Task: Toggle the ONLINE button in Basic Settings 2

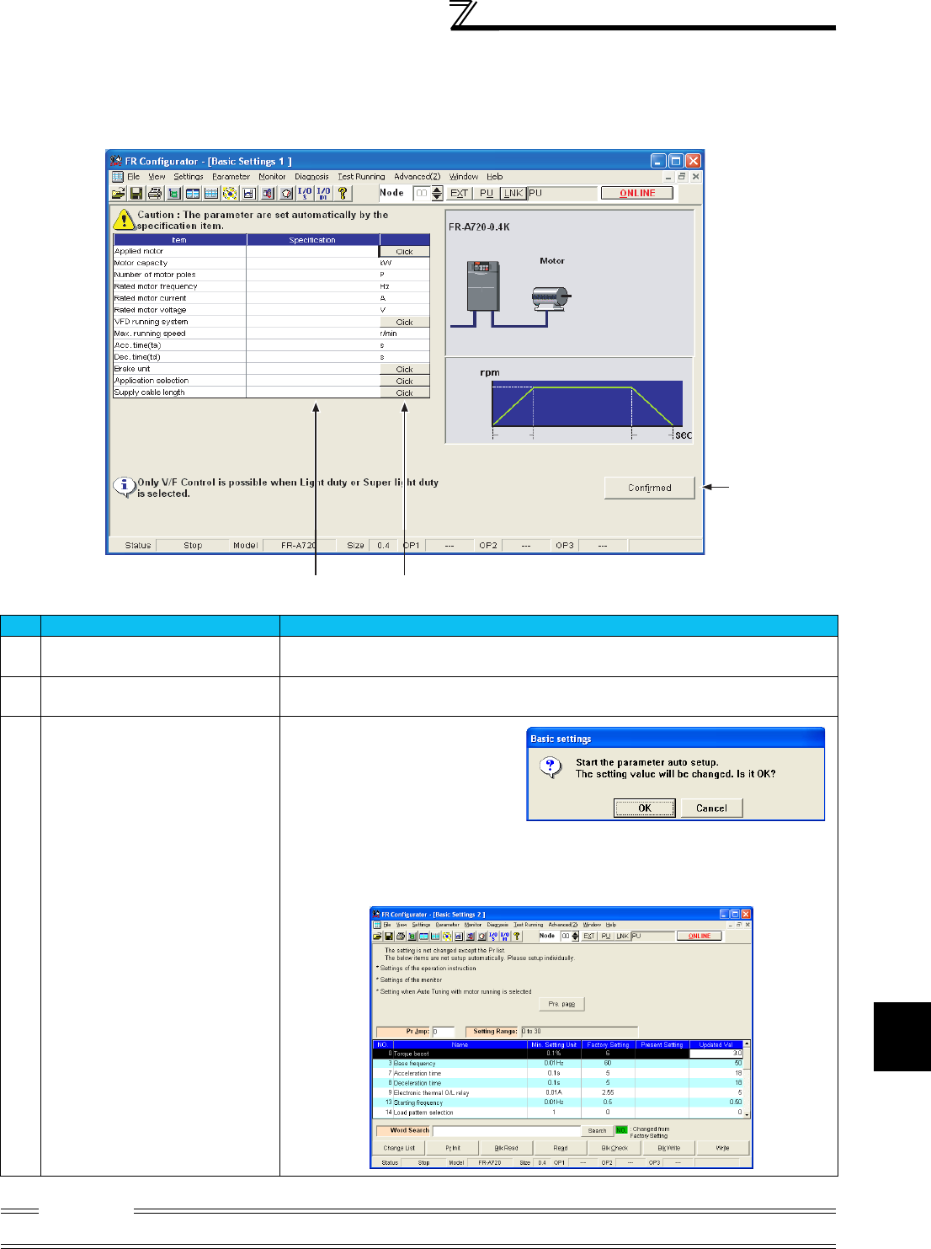Action: [x=700, y=936]
